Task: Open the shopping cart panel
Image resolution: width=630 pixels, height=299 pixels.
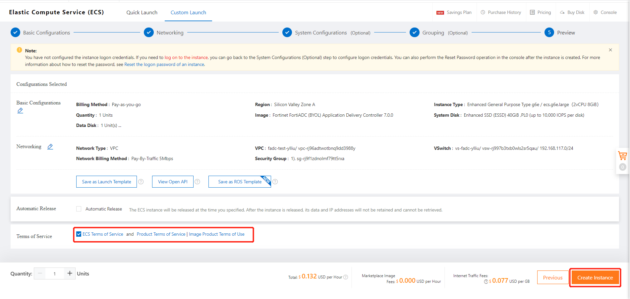Action: (x=623, y=155)
